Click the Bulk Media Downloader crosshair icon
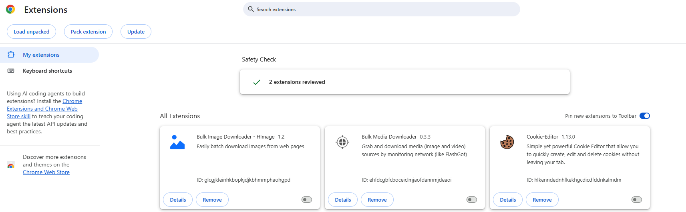Viewport: 686px width, 212px height. point(342,142)
